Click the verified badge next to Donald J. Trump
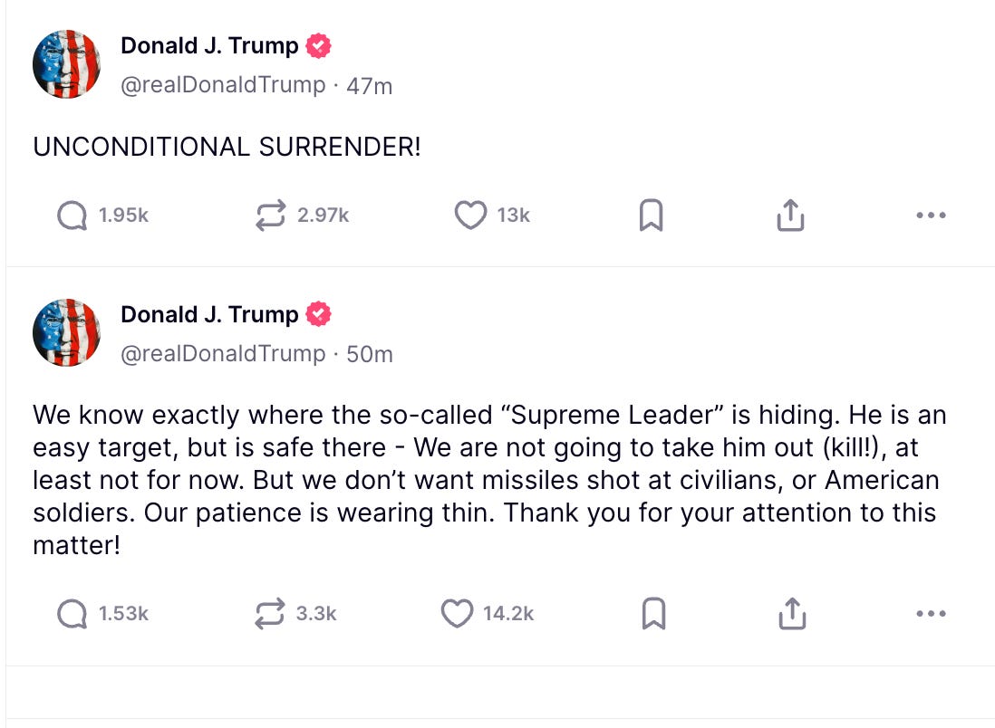The width and height of the screenshot is (995, 728). click(x=319, y=45)
